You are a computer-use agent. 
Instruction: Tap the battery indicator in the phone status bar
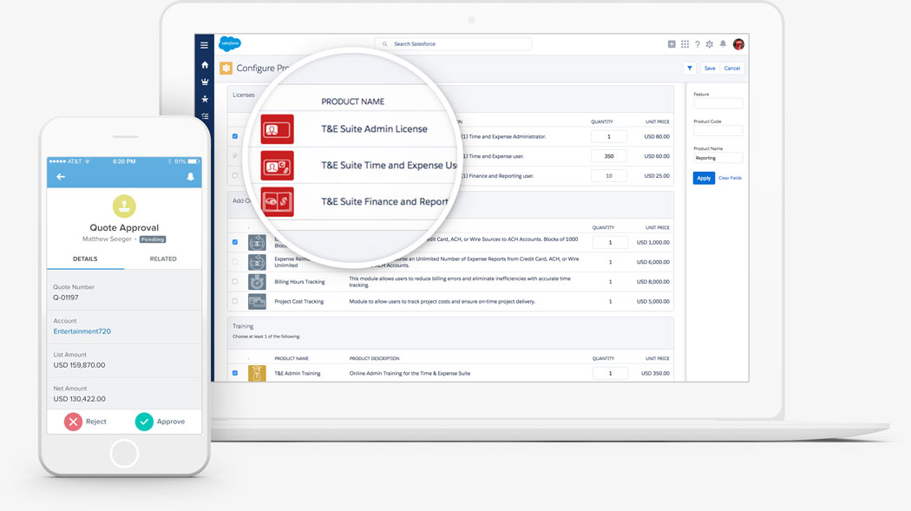(x=193, y=161)
